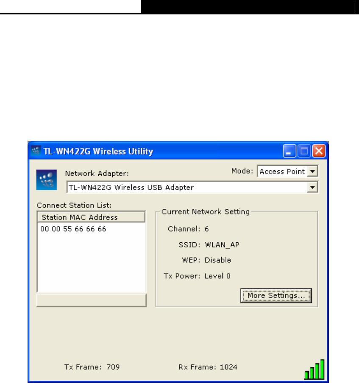Click the WEP value Disable
Screen dimensions: 359x383
(x=218, y=260)
